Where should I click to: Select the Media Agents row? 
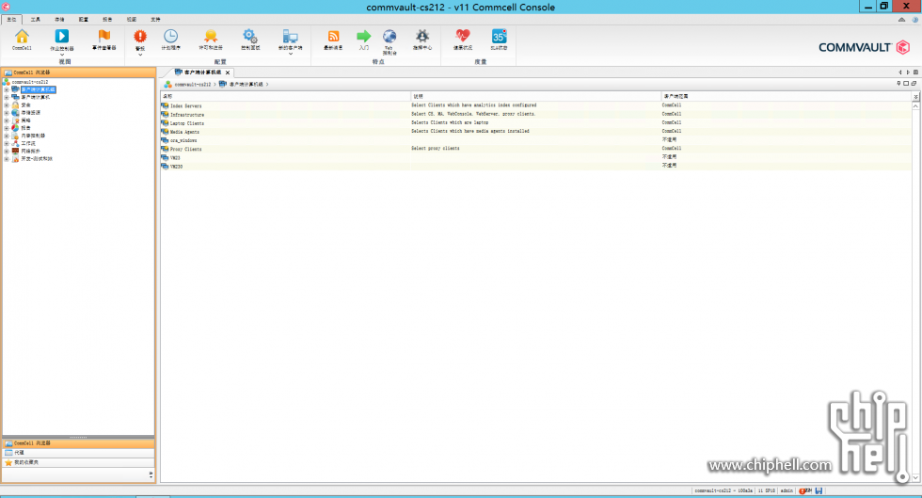(x=535, y=131)
